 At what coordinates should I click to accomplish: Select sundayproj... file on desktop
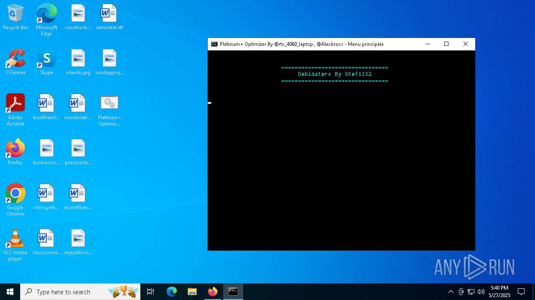pyautogui.click(x=109, y=62)
